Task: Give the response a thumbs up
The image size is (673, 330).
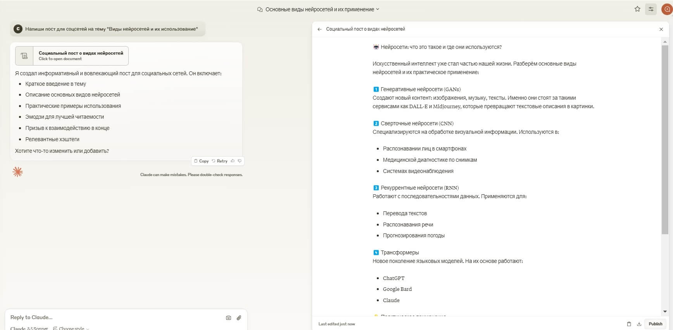Action: tap(233, 161)
